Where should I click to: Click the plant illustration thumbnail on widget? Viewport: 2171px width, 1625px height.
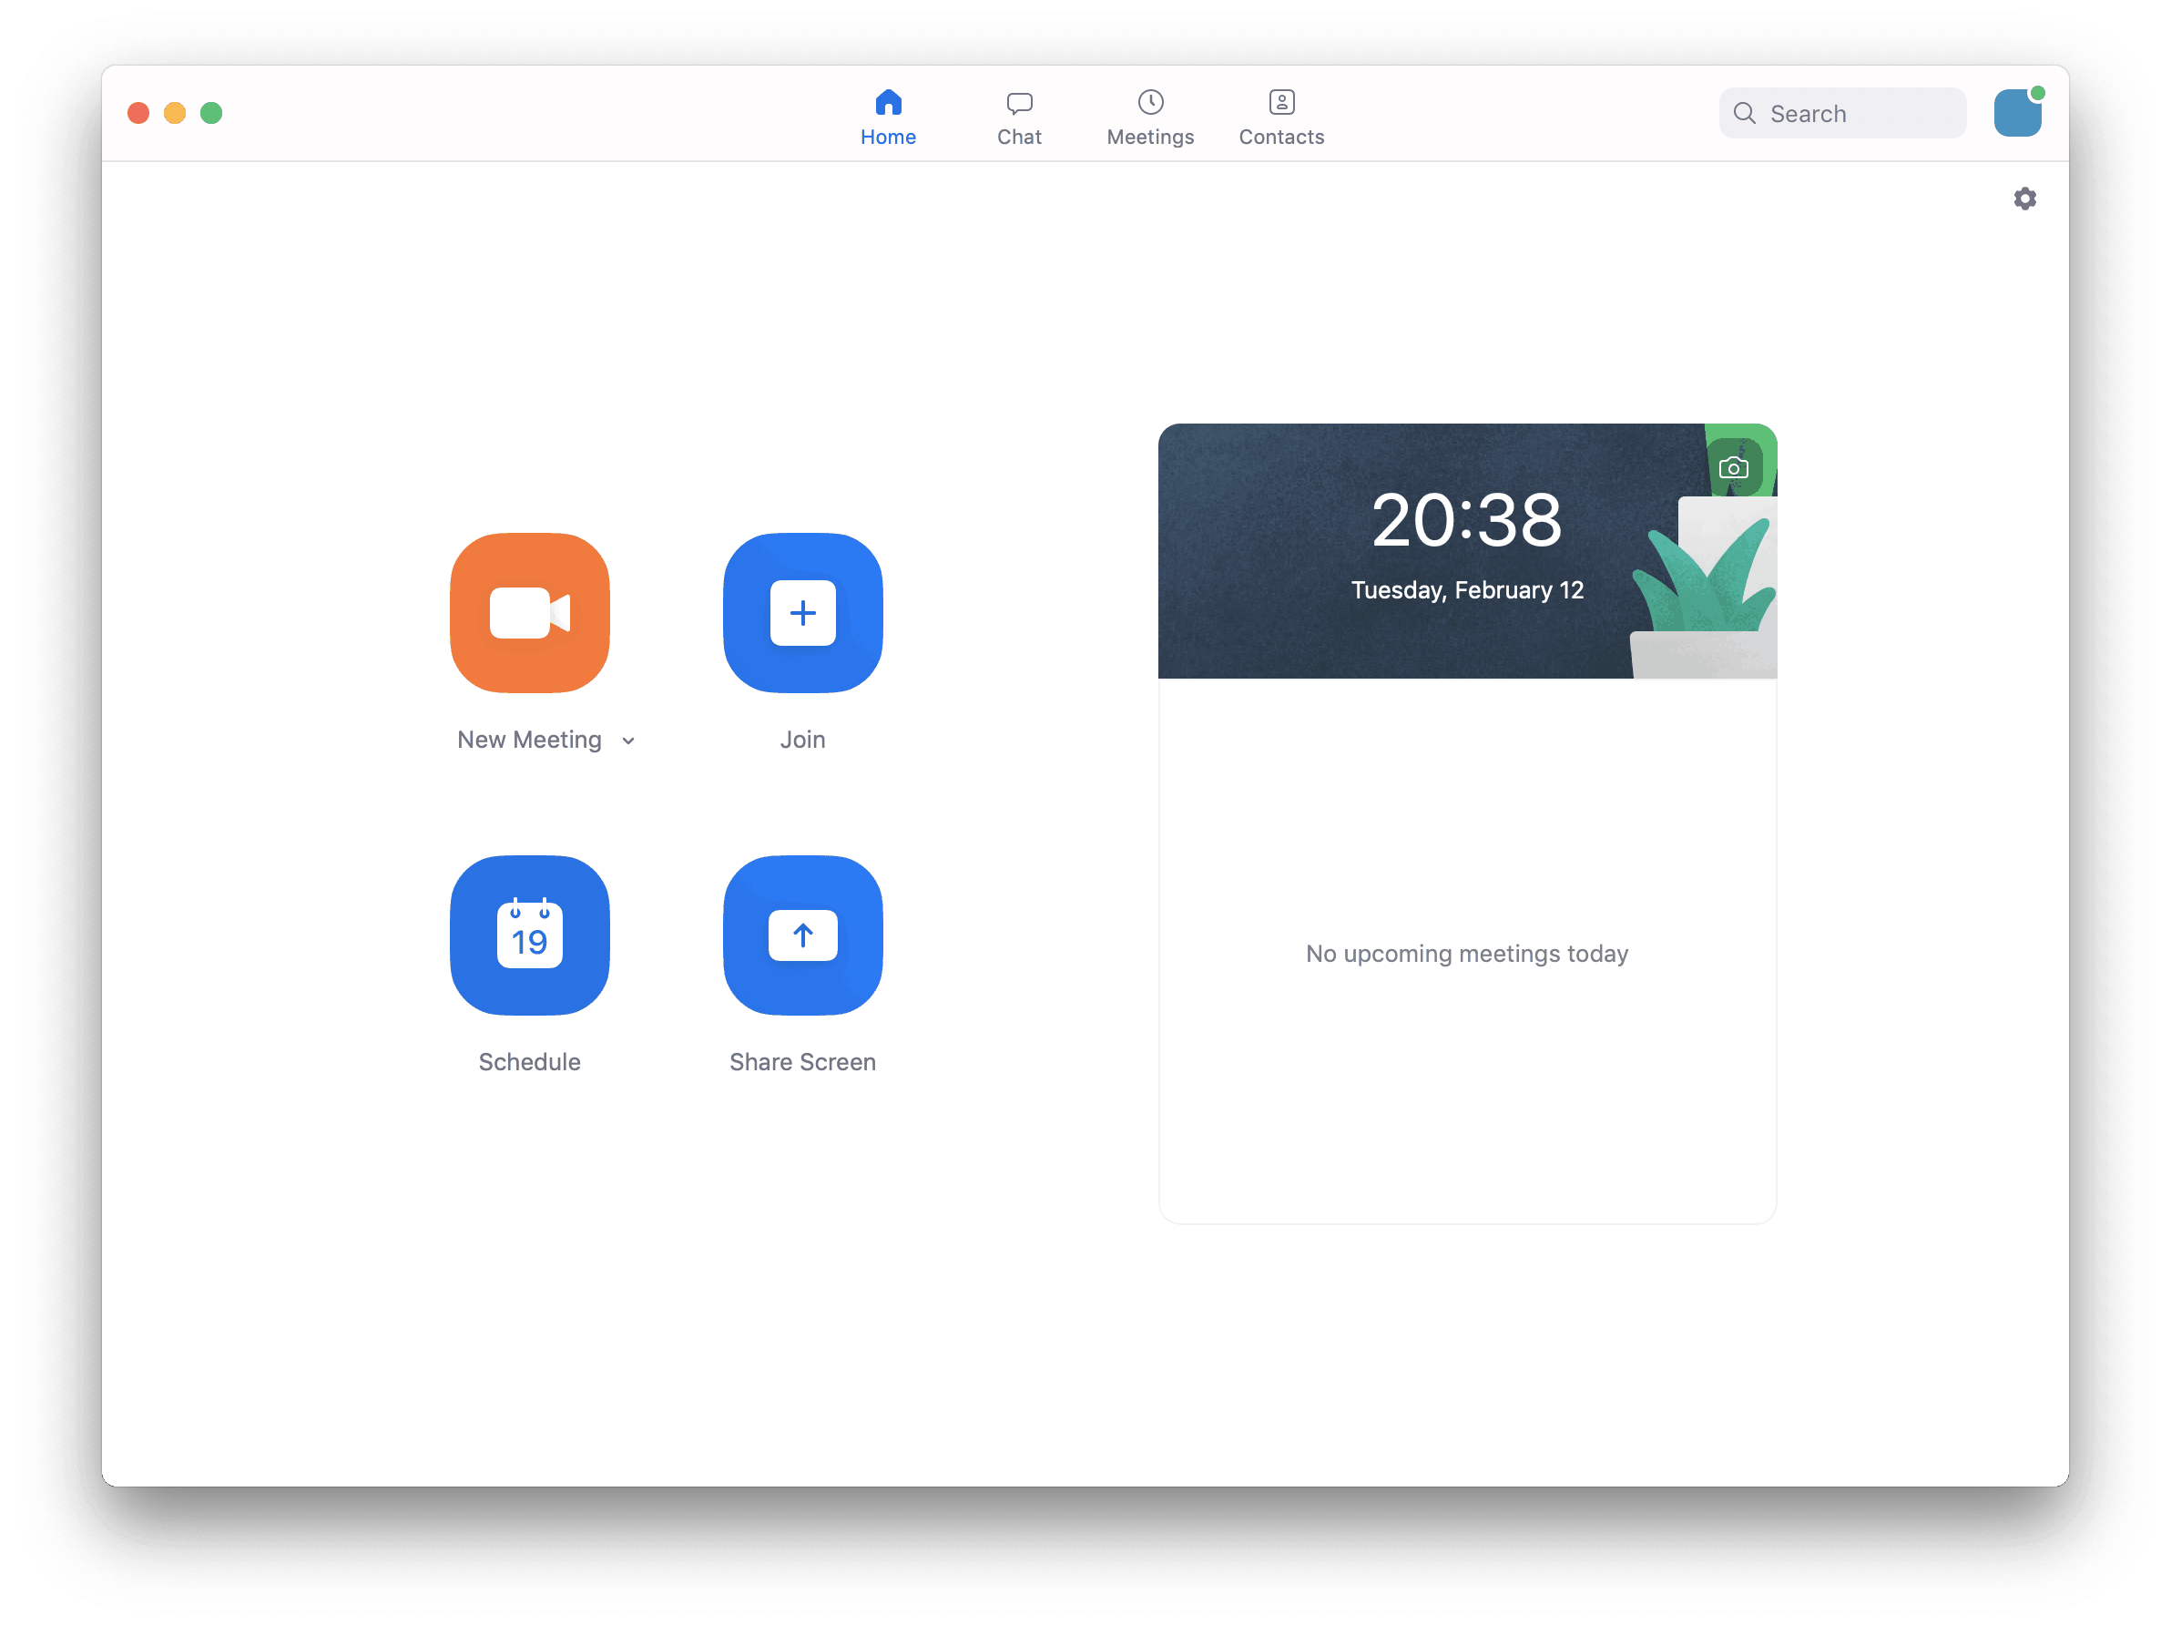[1736, 466]
